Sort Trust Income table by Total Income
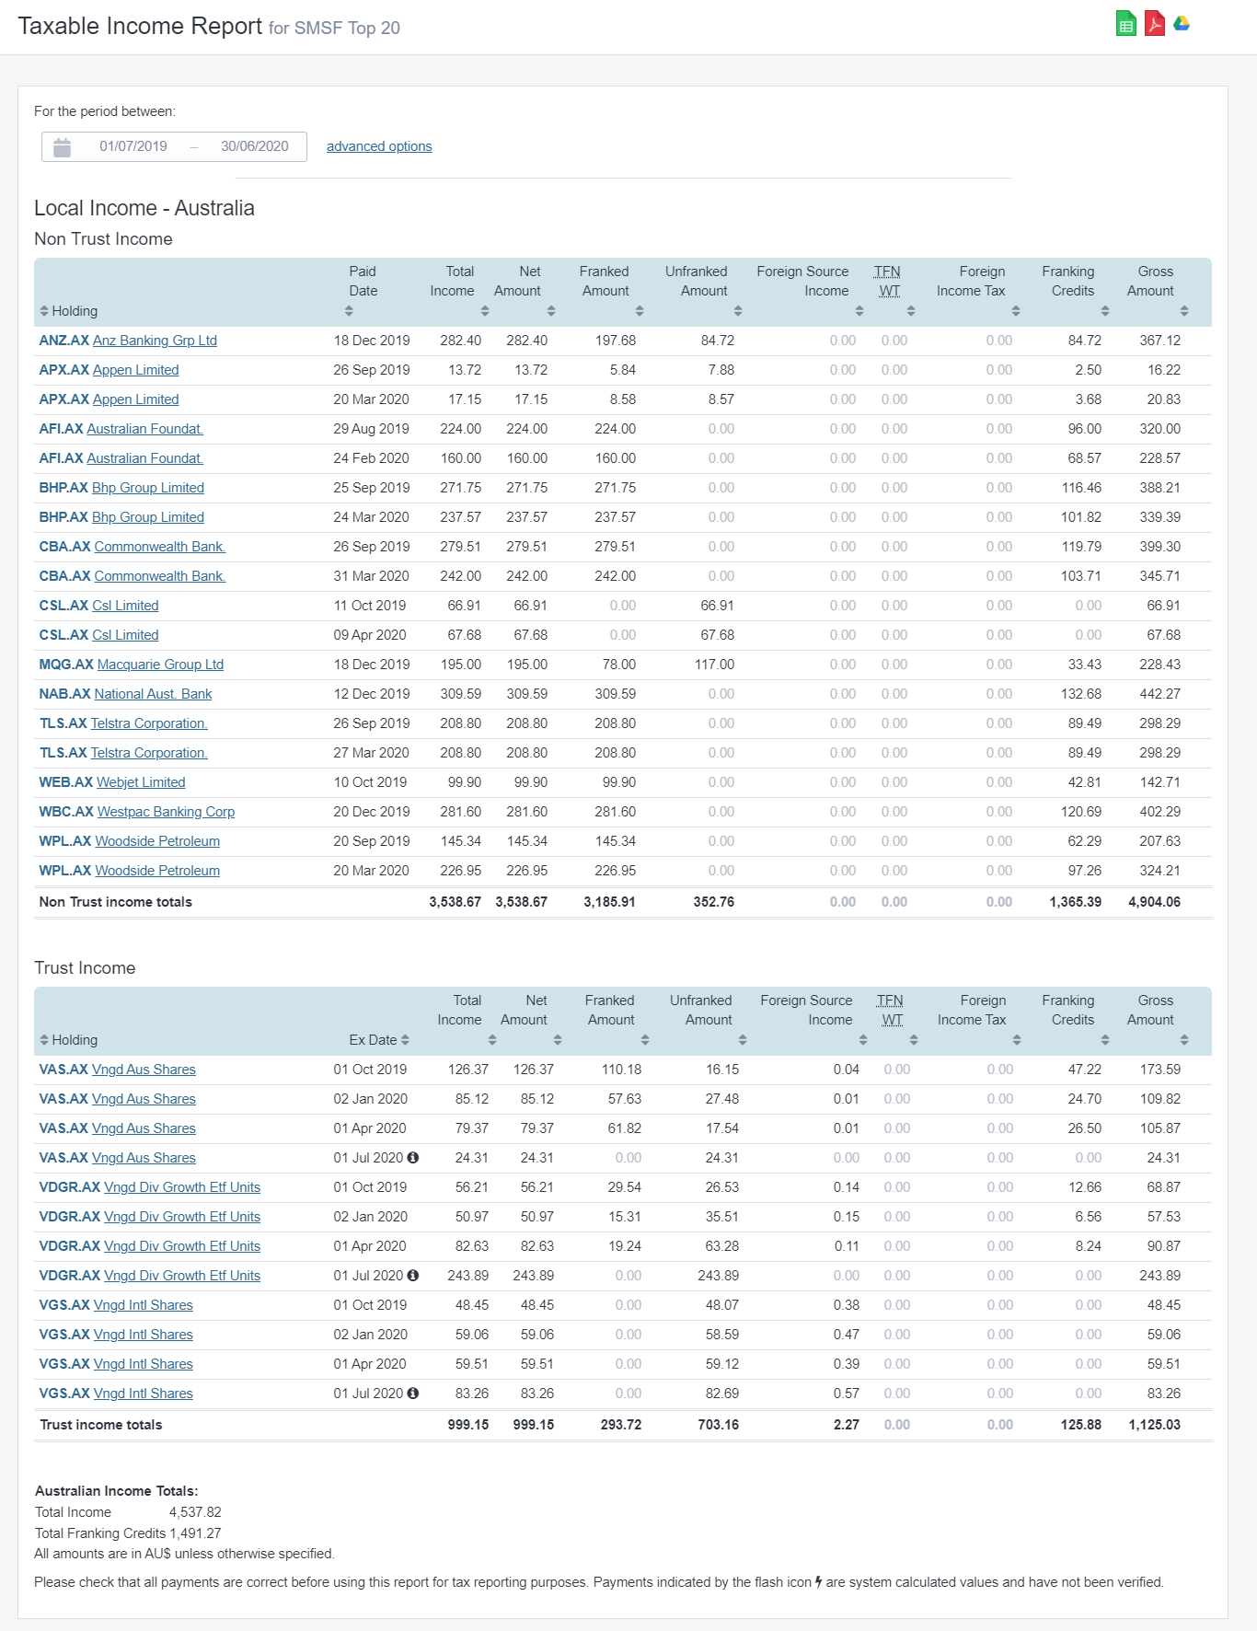The image size is (1257, 1631). click(x=492, y=1040)
